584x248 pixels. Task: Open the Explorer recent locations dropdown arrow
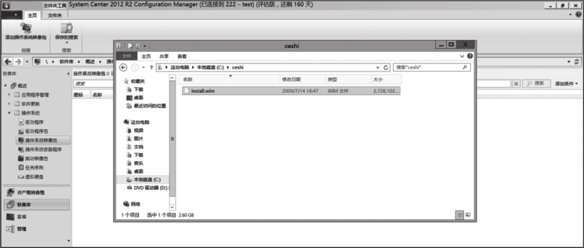(143, 67)
